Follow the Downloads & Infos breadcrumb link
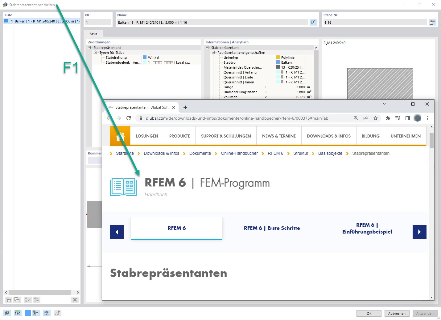 [x=162, y=153]
